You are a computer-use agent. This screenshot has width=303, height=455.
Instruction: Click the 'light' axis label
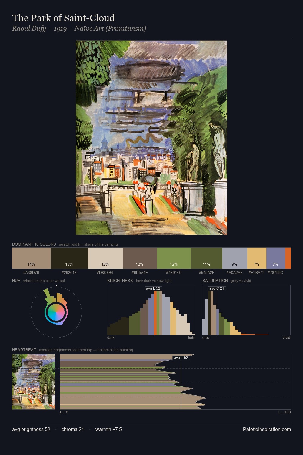(191, 337)
